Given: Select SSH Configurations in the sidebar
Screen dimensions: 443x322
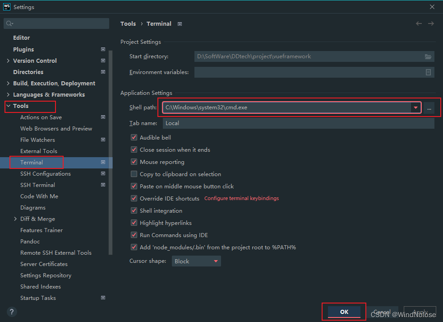Looking at the screenshot, I should [46, 173].
